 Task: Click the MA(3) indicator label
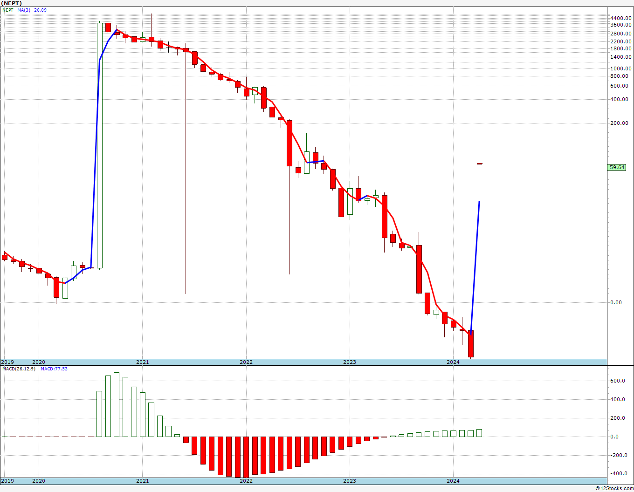click(x=25, y=10)
